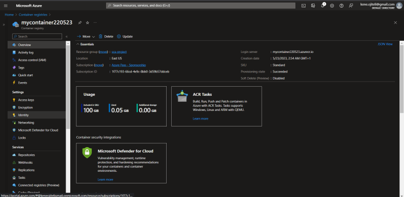Click the Update toolbar button
The image size is (404, 197).
125,36
